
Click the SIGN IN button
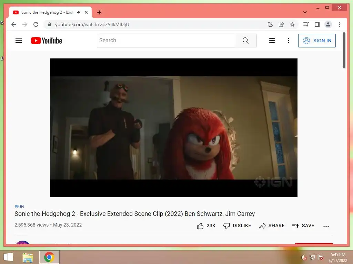pyautogui.click(x=317, y=41)
